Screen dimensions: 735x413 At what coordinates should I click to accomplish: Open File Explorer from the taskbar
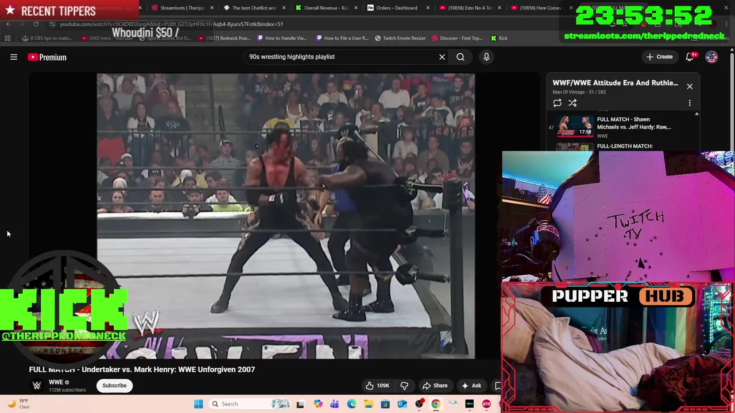point(368,404)
